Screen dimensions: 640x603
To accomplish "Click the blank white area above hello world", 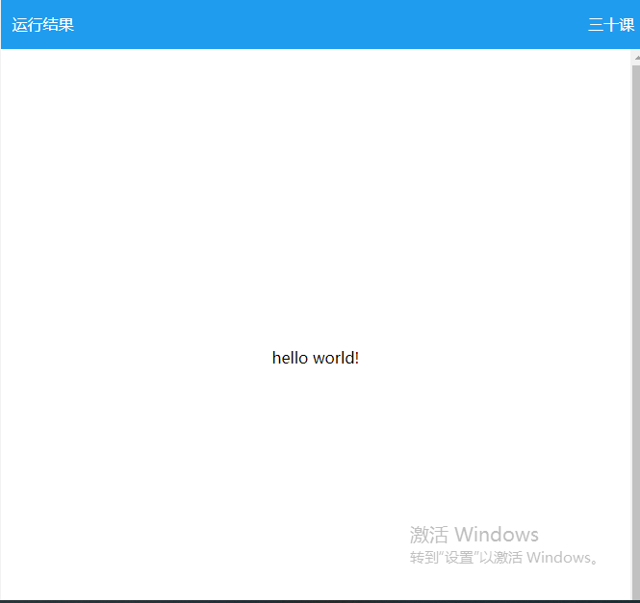I will pos(316,192).
